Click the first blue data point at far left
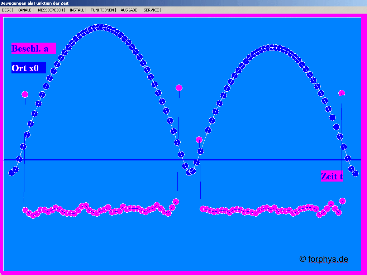The height and width of the screenshot is (275, 367). click(12, 173)
